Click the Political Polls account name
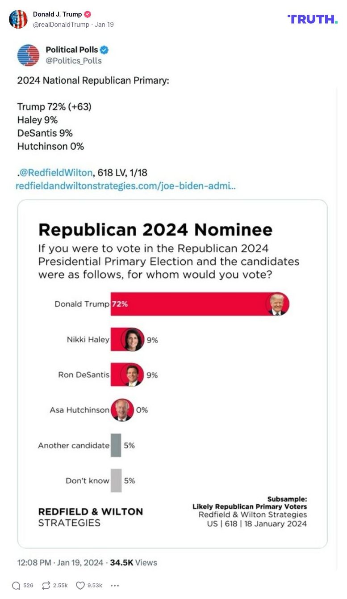 pos(72,50)
